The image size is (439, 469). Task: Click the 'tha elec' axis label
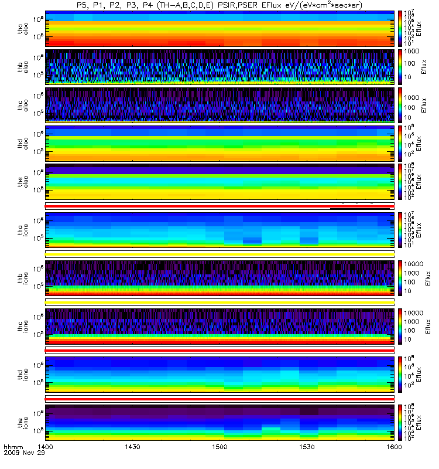coord(23,29)
